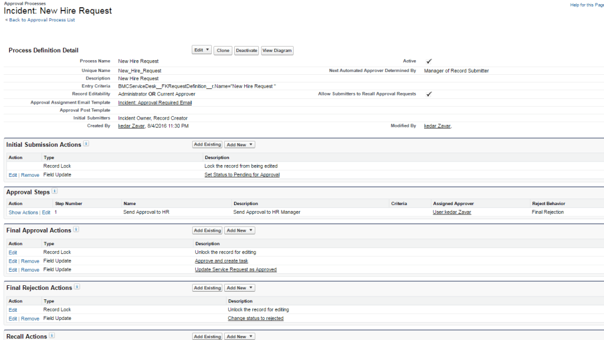Expand the Edit button dropdown arrow

[206, 50]
